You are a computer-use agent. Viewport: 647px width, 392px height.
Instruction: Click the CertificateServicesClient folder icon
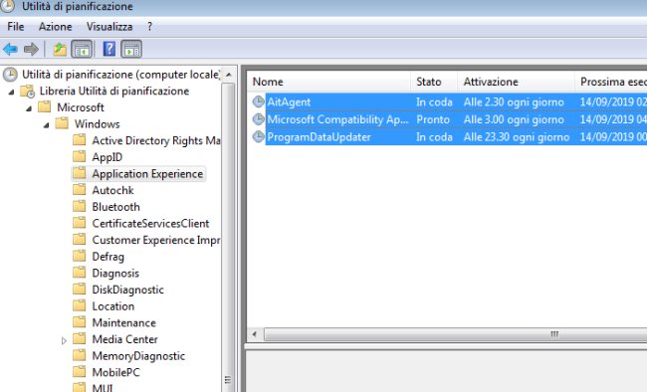click(80, 223)
